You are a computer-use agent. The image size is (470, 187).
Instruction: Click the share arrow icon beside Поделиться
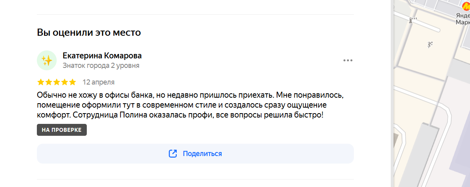click(x=173, y=154)
